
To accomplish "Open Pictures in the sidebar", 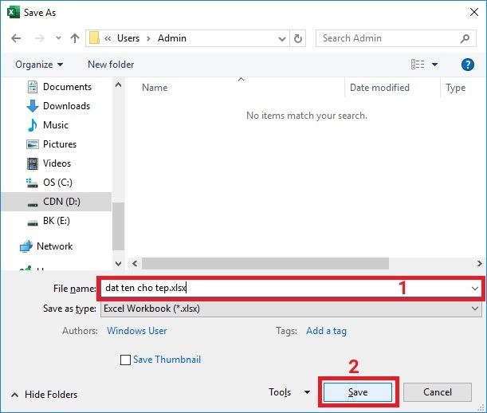I will [x=60, y=144].
